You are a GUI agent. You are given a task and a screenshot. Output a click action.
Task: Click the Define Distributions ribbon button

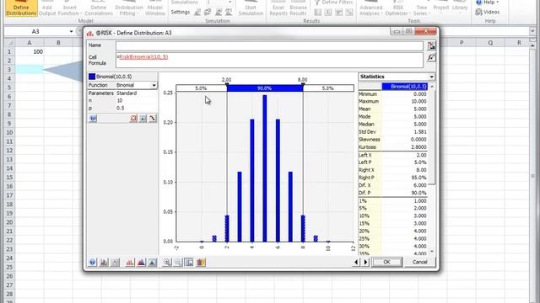(21, 8)
